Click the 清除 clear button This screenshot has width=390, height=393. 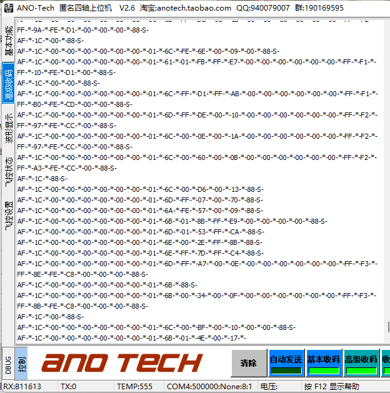[249, 363]
